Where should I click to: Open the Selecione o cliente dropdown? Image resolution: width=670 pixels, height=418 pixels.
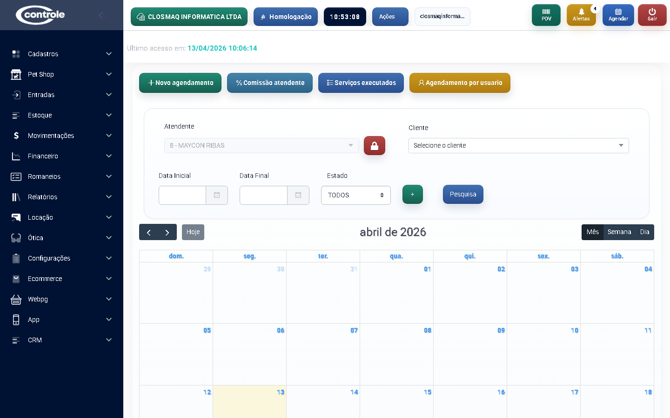coord(518,145)
